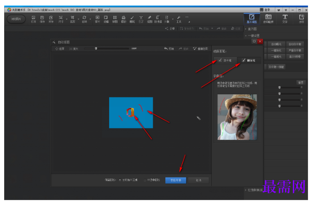Click the 另存 save-as icon
This screenshot has width=314, height=201.
pyautogui.click(x=51, y=19)
